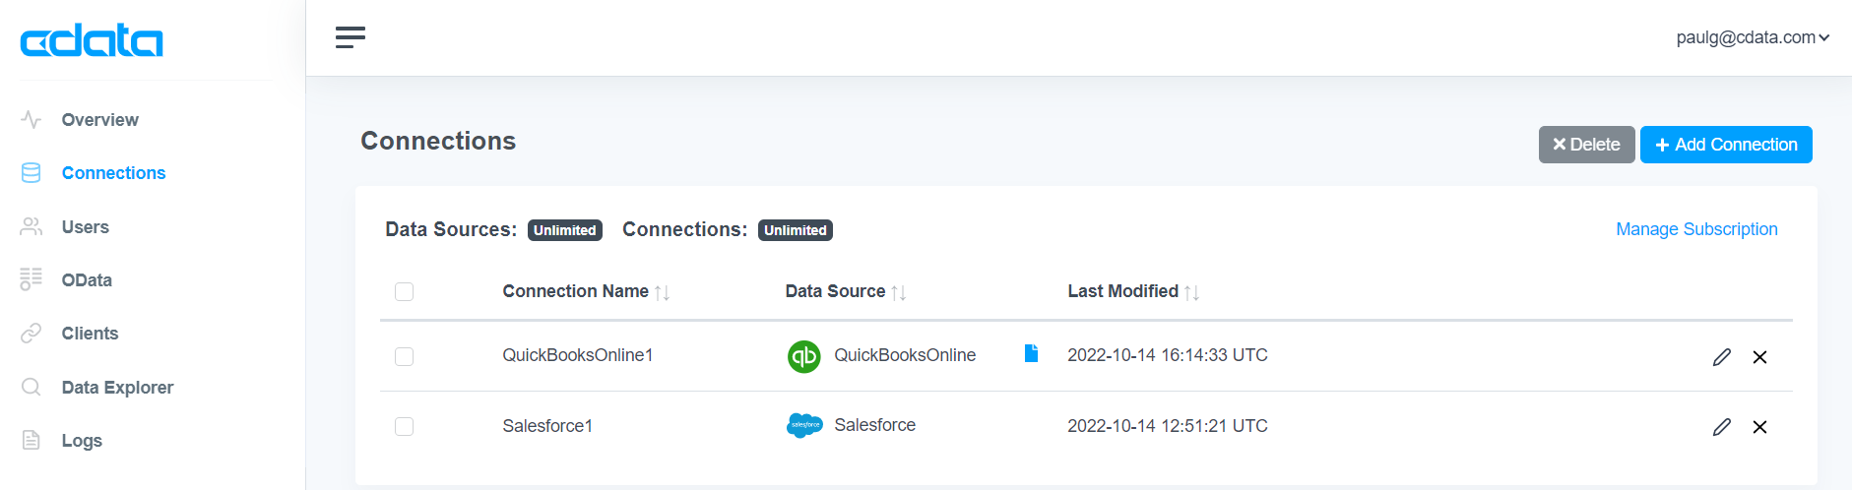The height and width of the screenshot is (490, 1852).
Task: Remove QuickBooksOnline1 connection with X icon
Action: [1759, 357]
